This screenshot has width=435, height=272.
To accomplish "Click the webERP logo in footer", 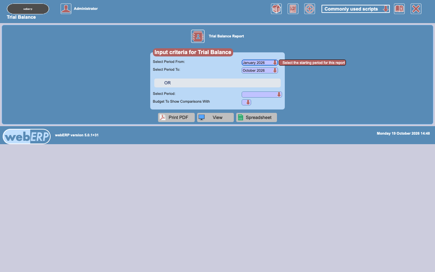I will (x=27, y=136).
